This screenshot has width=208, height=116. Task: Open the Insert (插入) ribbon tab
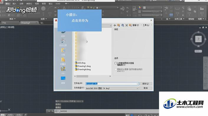14,4
